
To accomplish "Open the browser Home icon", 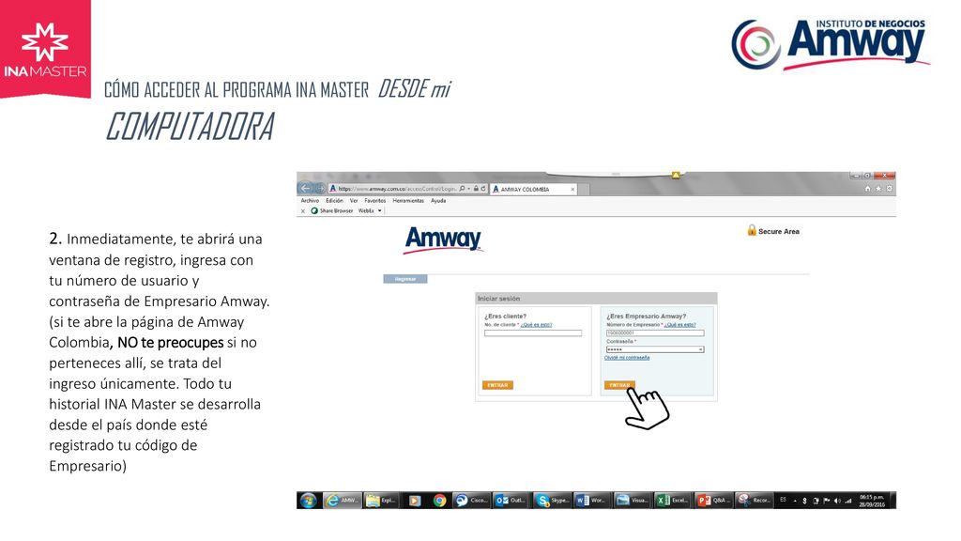I will click(x=867, y=188).
